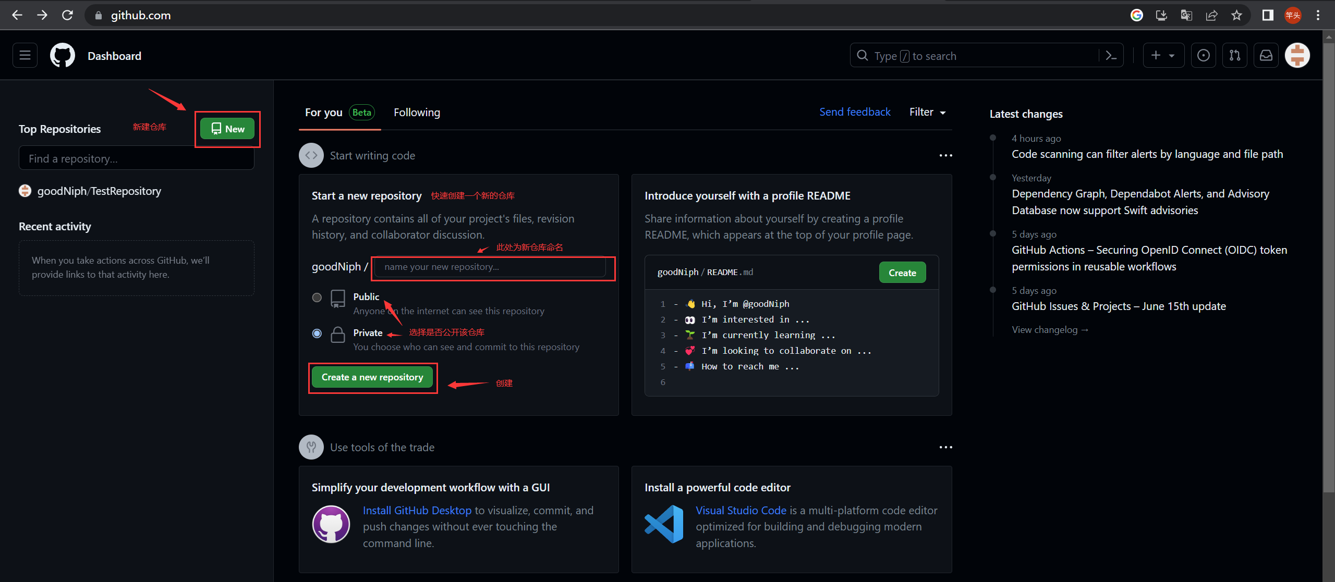1335x582 pixels.
Task: Open Install GitHub Desktop link
Action: click(x=417, y=511)
